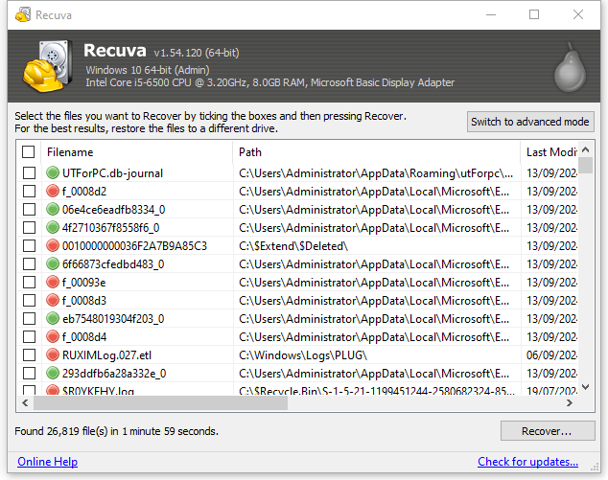
Task: Enable checkbox for eb7548019304f203_0
Action: (29, 319)
